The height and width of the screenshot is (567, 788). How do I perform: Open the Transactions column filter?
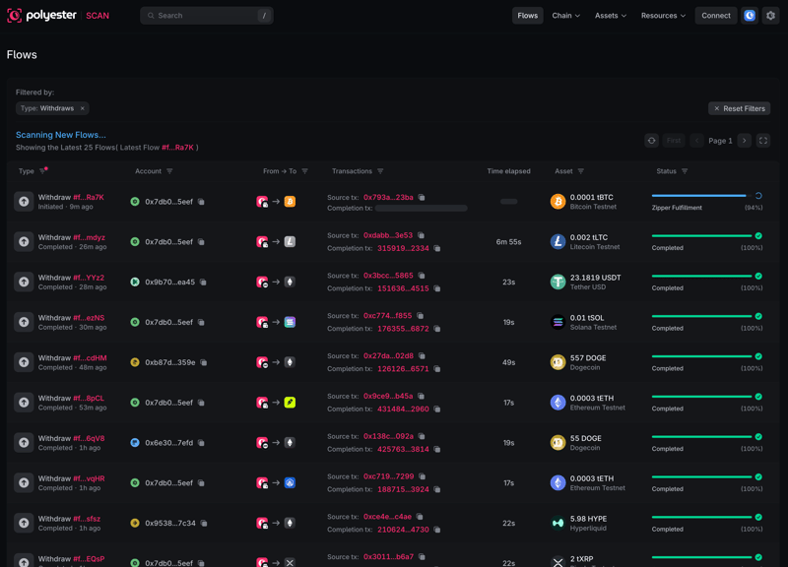pyautogui.click(x=380, y=171)
